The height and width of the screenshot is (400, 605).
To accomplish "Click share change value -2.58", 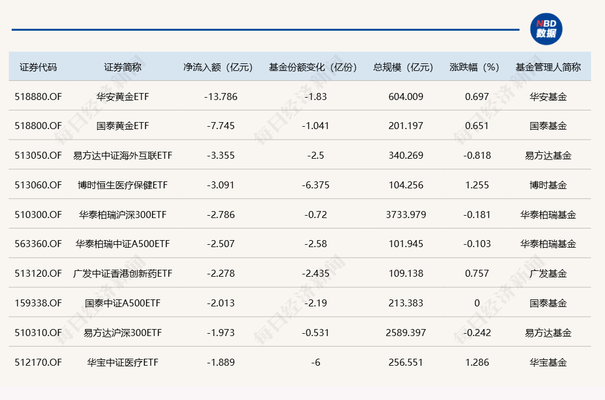I will click(316, 244).
